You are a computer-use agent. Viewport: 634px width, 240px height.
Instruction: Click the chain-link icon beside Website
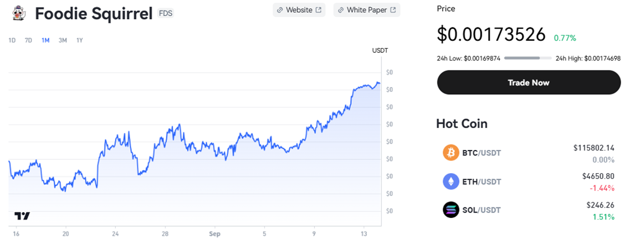[279, 10]
